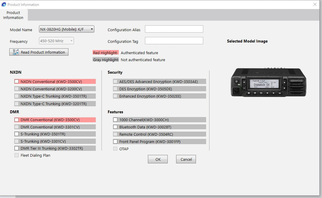Focus the Configuration Alias text field
Viewport: 322px width, 198px height.
pos(174,29)
